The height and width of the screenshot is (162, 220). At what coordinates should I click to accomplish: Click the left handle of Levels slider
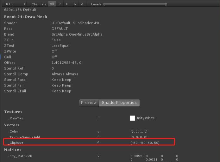[x=104, y=4]
